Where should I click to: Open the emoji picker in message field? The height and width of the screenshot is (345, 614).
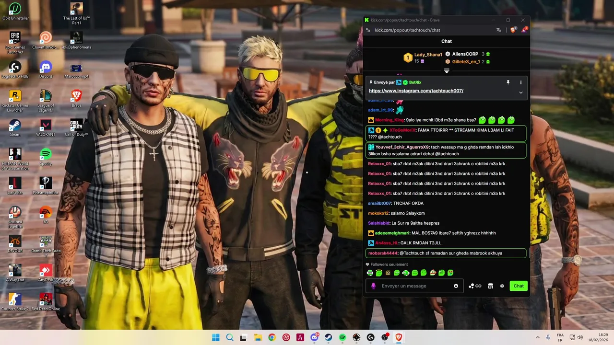[x=456, y=286]
